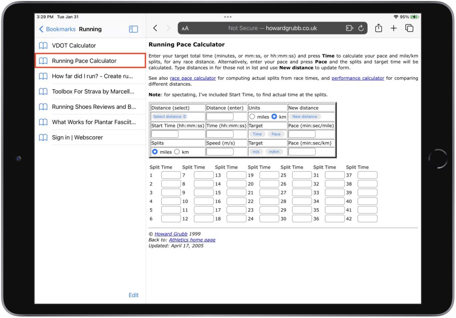Click the New distance button

coord(305,116)
